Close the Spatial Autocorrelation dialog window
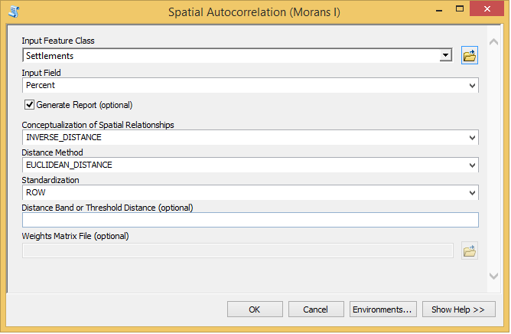 [x=487, y=10]
